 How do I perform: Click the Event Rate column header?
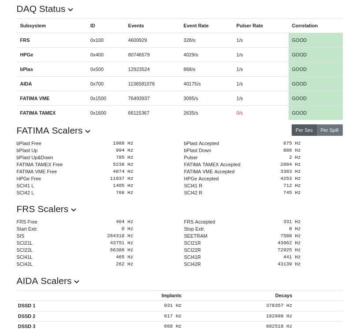pos(196,26)
